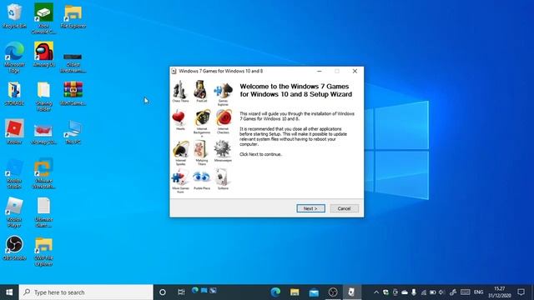Screen dimensions: 534x300
Task: Click the Type here to search box
Action: tap(86, 292)
